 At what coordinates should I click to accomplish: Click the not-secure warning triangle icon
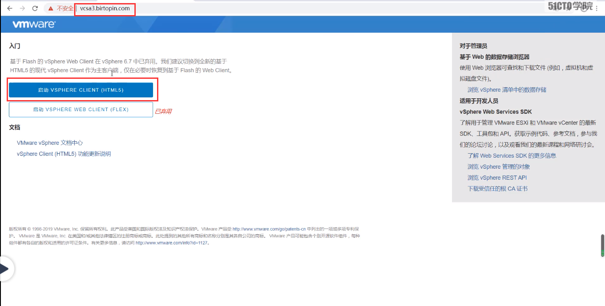51,8
